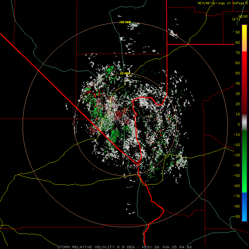Click the -60 value on the velocity scale
Image resolution: width=249 pixels, height=249 pixels.
(237, 186)
